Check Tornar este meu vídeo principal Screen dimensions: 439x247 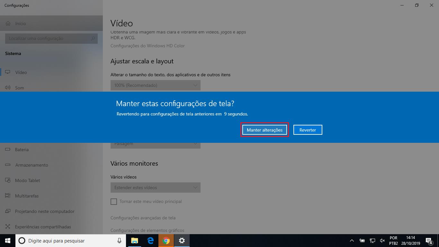click(114, 202)
